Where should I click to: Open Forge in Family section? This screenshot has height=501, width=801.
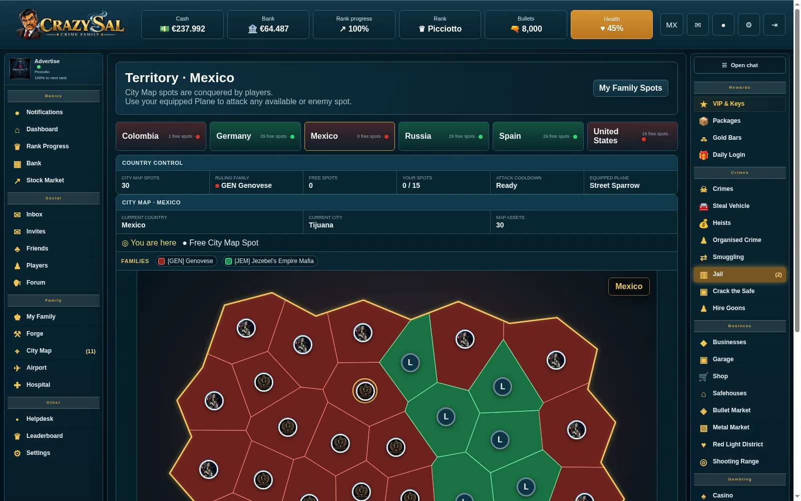(54, 334)
